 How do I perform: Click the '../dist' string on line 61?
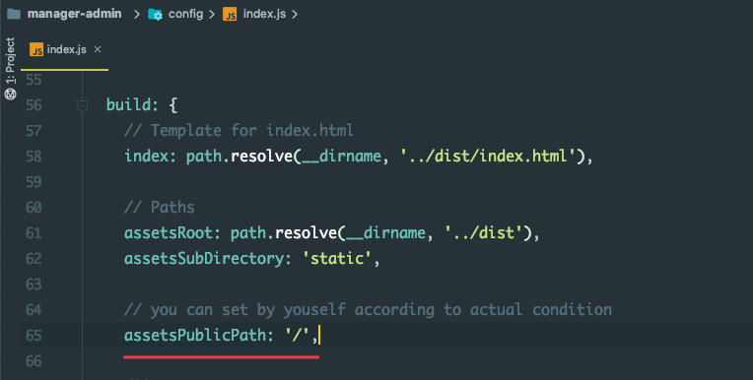pyautogui.click(x=484, y=232)
